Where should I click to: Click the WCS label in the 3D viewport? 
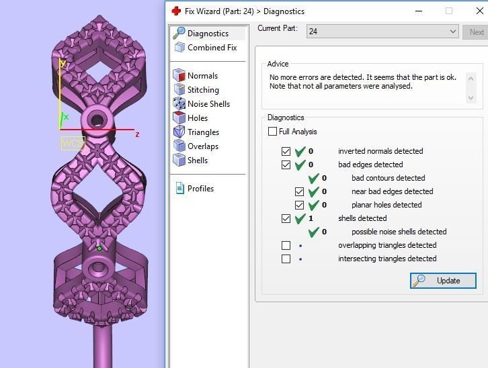[73, 143]
